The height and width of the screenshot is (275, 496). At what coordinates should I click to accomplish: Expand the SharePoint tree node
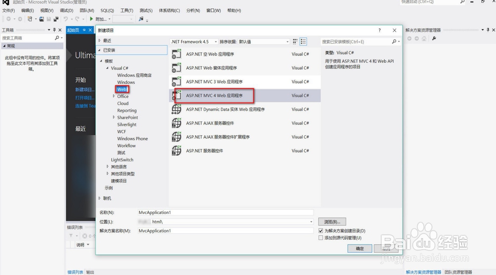[114, 117]
